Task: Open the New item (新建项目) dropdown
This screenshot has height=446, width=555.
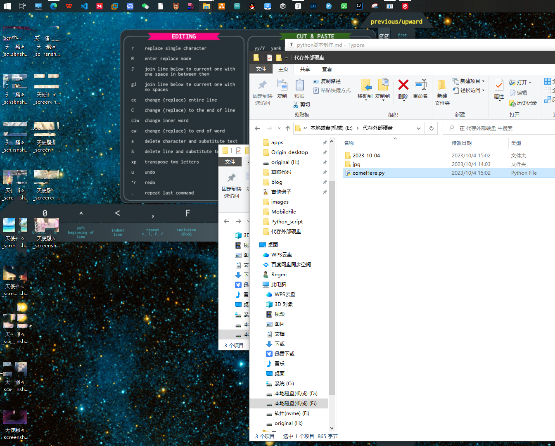Action: pyautogui.click(x=469, y=81)
